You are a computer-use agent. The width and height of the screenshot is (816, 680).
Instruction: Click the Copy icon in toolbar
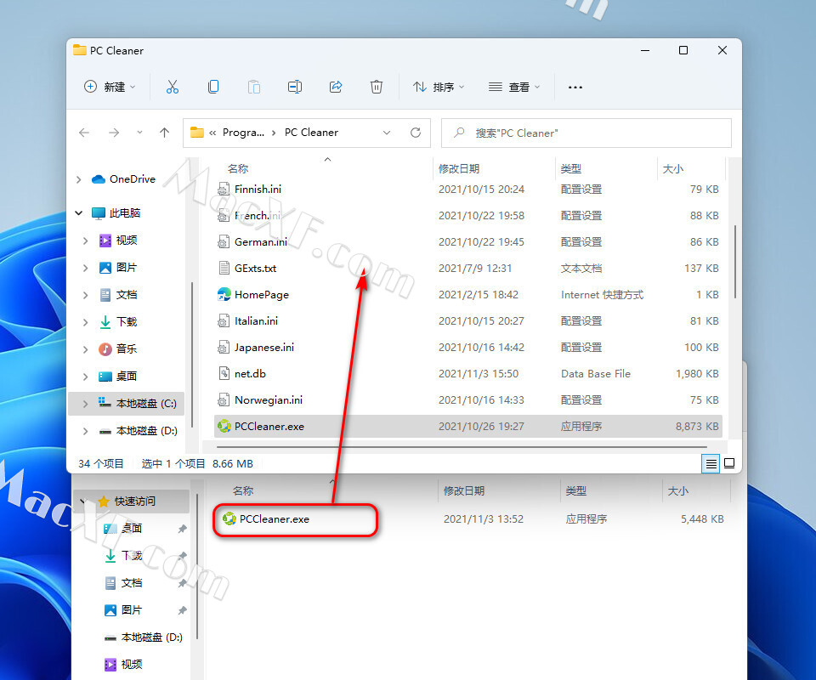click(x=212, y=87)
